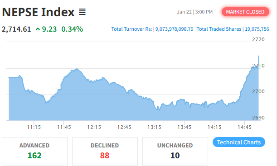This screenshot has height=166, width=277.
Task: Open the hamburger menu beside NEPSE Index
Action: 82,12
